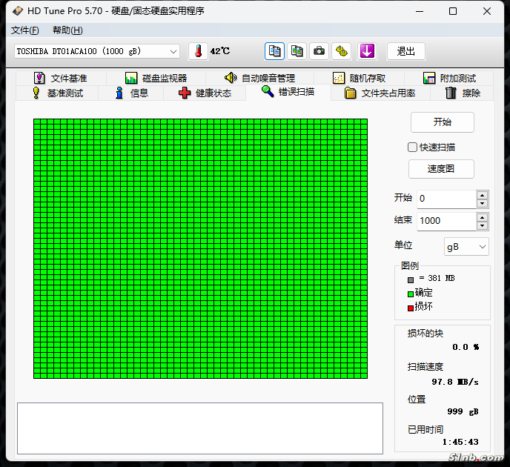Enable the 快速扫描 checkbox
Image resolution: width=510 pixels, height=467 pixels.
413,147
